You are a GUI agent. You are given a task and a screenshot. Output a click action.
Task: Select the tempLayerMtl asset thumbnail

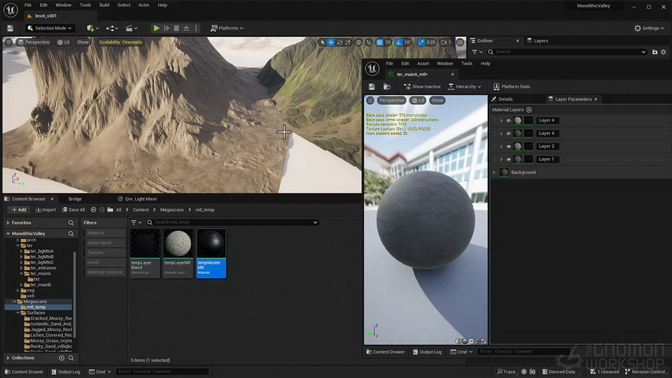point(178,244)
